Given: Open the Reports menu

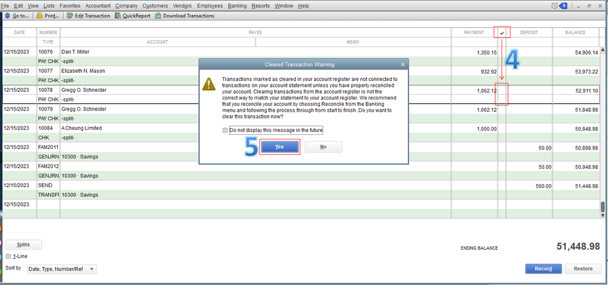Looking at the screenshot, I should 260,6.
